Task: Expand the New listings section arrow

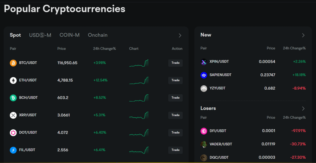Action: pos(303,35)
